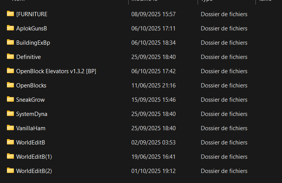Select the [FURNITURE folder icon

click(10, 13)
